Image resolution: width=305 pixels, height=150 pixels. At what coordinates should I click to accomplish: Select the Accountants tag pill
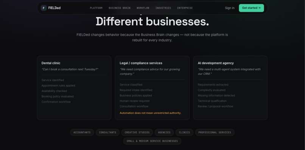82,133
